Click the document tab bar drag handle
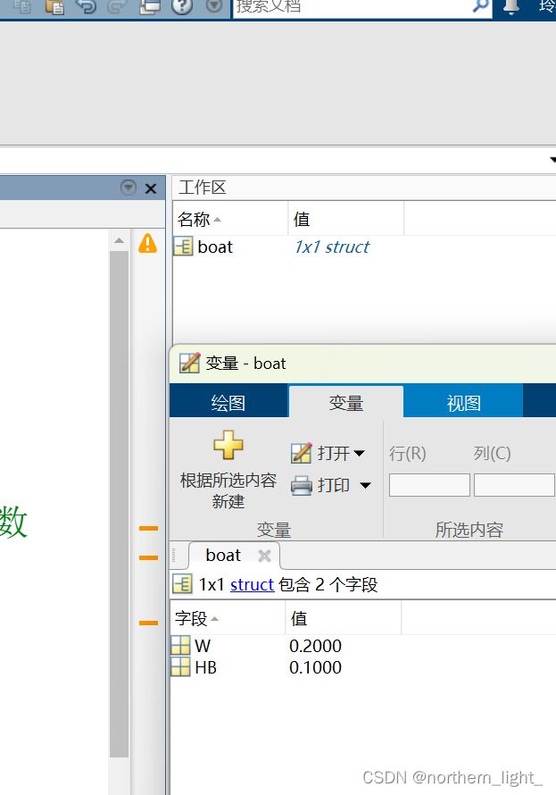The height and width of the screenshot is (795, 556). (174, 556)
